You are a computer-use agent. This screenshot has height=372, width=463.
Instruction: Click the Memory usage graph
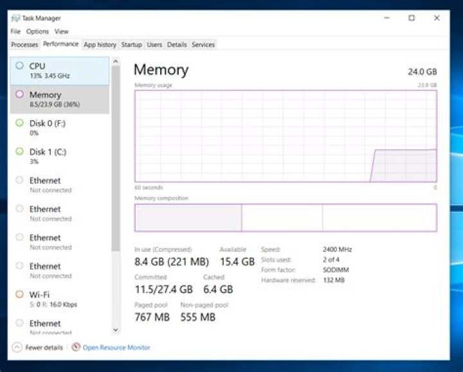click(286, 136)
